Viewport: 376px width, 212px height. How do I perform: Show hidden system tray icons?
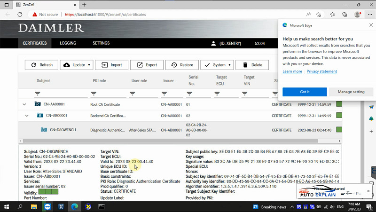[x=292, y=207]
